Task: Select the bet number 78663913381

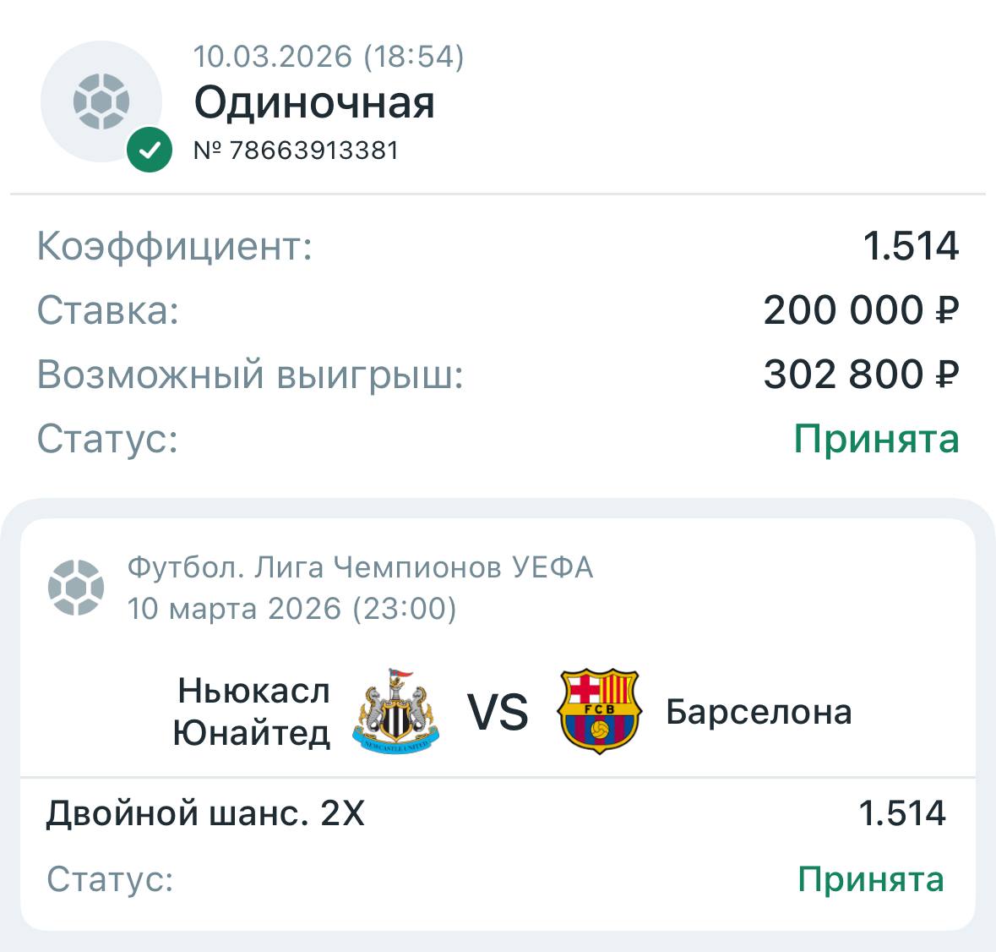Action: tap(313, 150)
